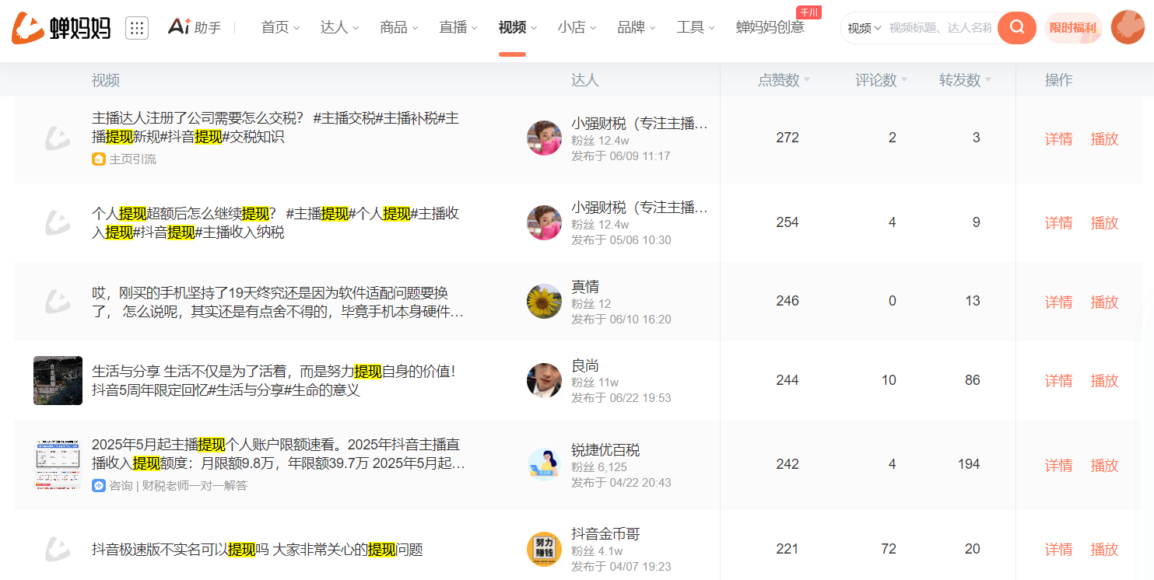The image size is (1154, 580).
Task: Open 小强财税 avatar in 个人提现超额 row
Action: click(x=544, y=222)
